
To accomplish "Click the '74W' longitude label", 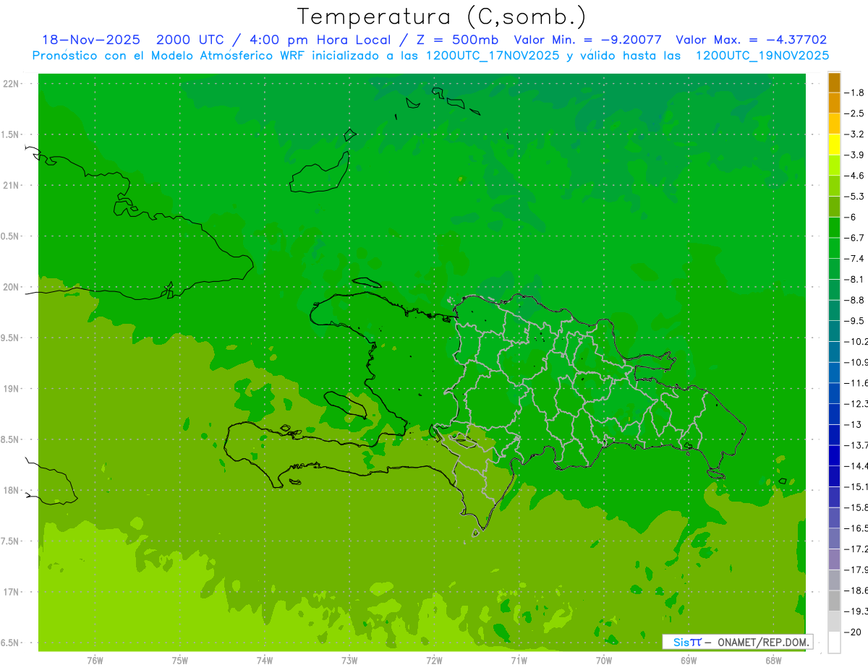I will [264, 660].
